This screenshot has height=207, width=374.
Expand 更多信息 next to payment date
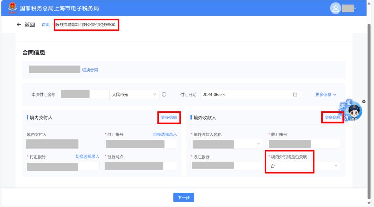[x=326, y=94]
